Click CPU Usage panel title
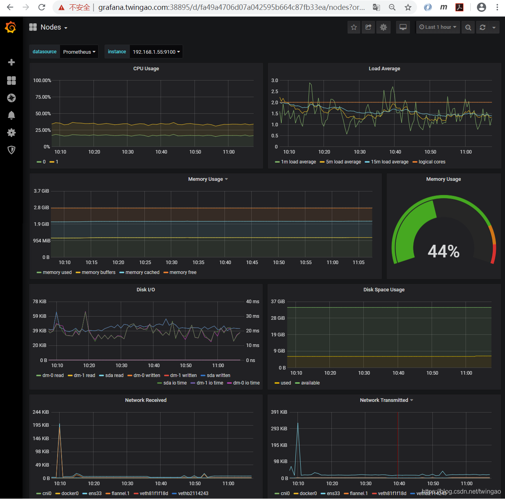 (x=146, y=69)
